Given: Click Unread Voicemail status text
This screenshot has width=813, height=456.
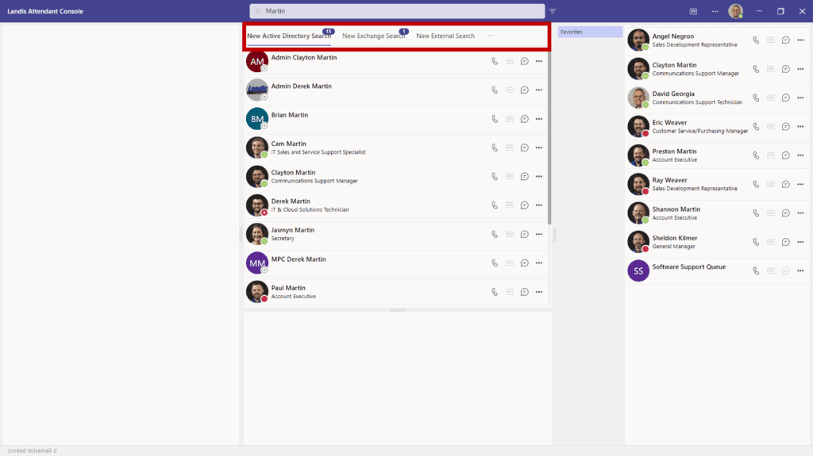Looking at the screenshot, I should pos(32,450).
